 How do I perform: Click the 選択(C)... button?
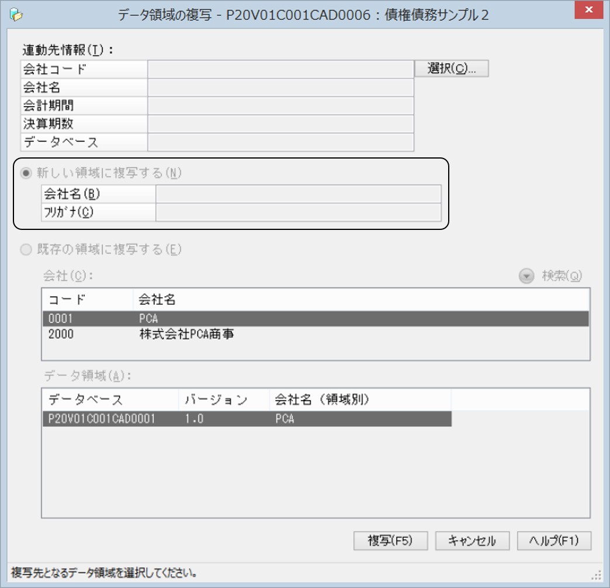tap(451, 68)
